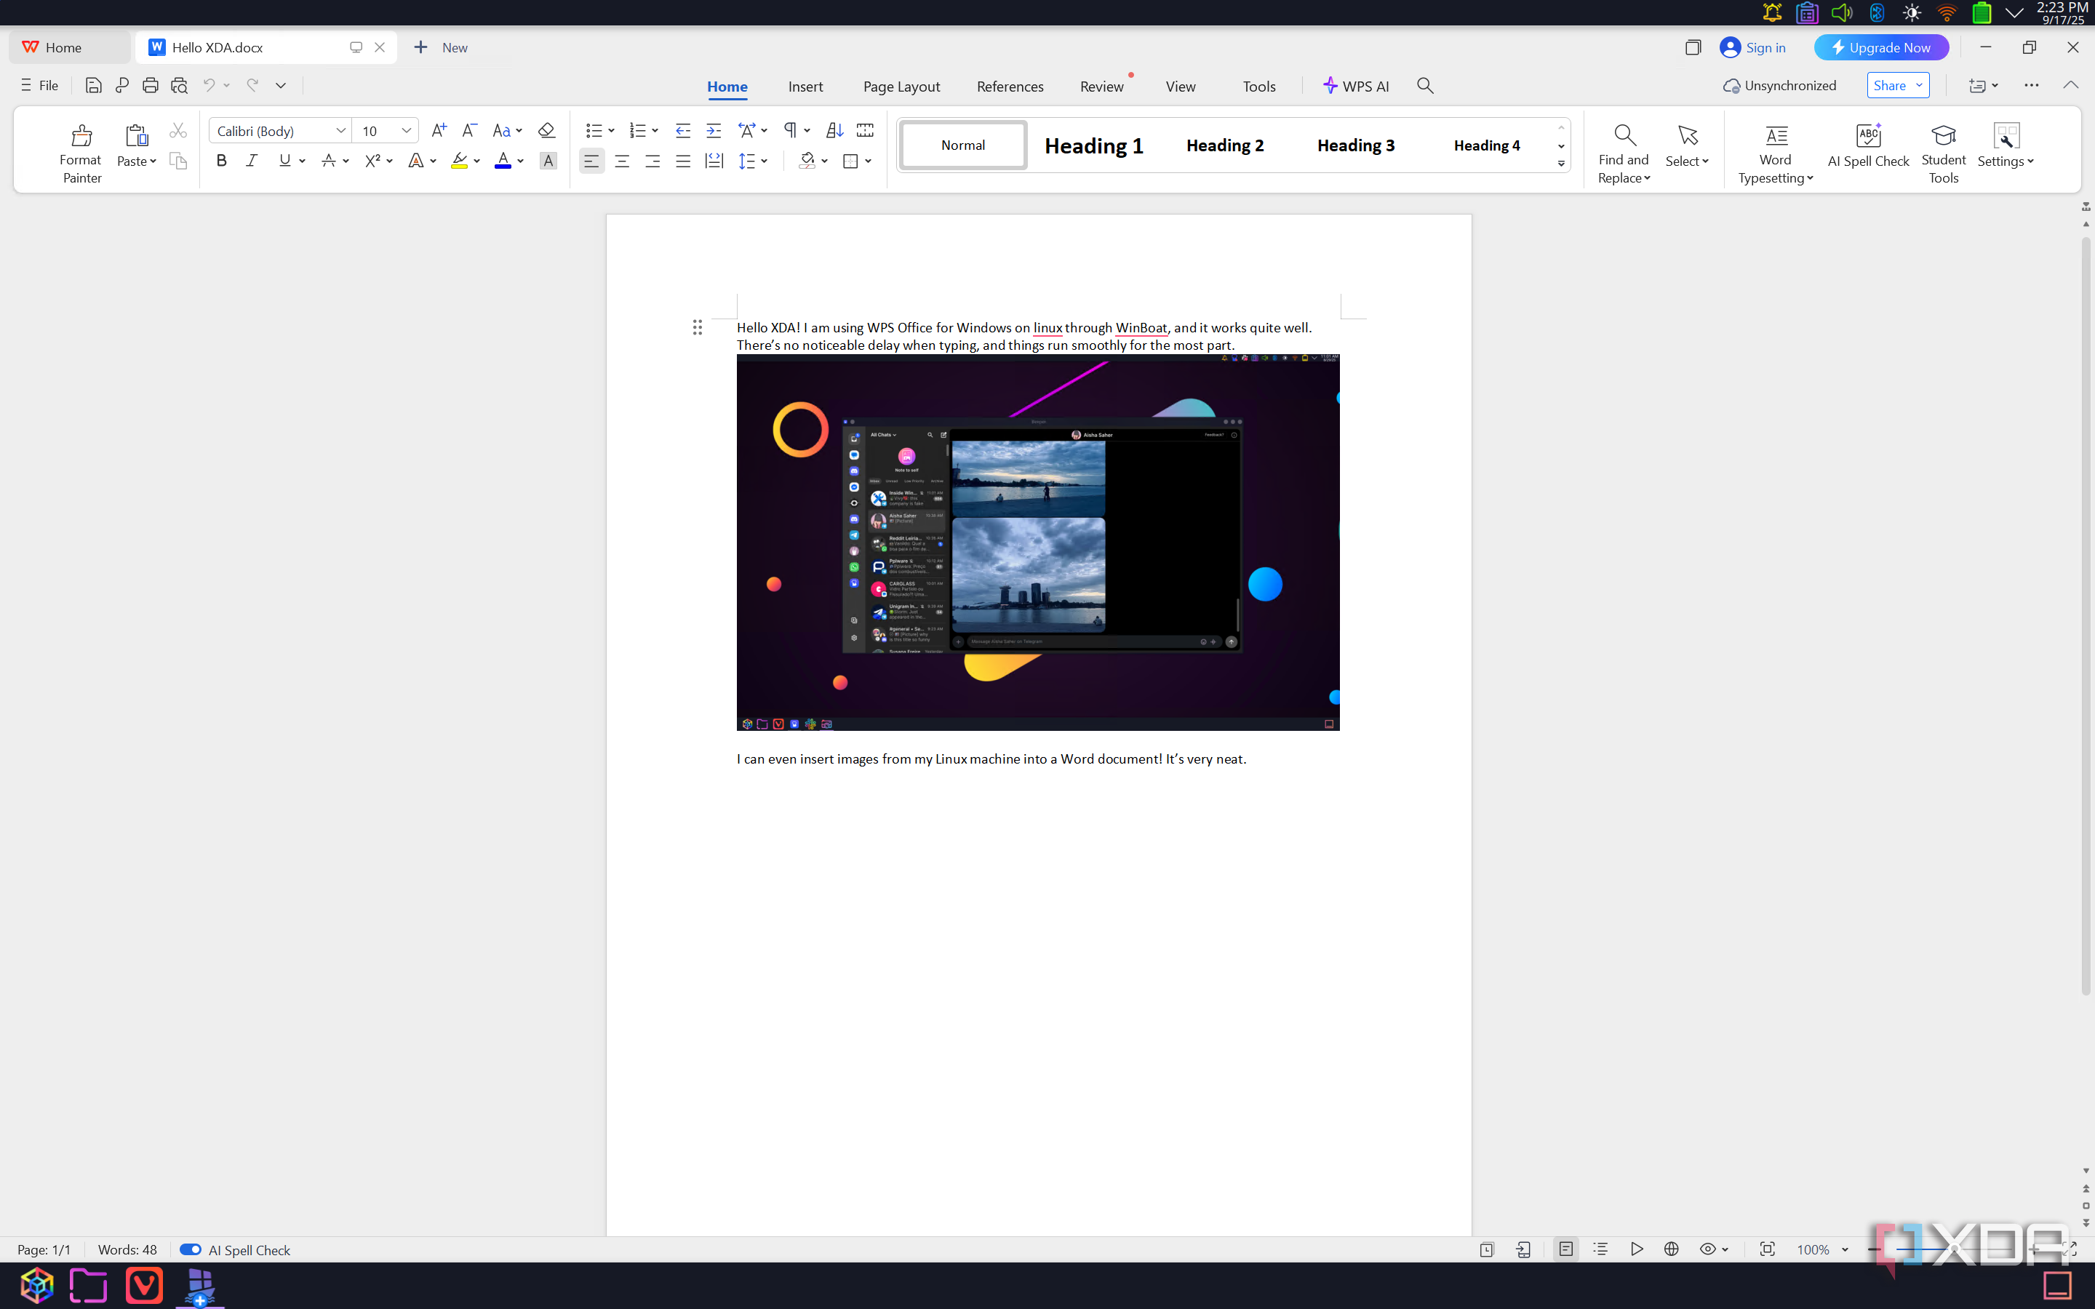Open the zoom percentage dropdown at 100%
Image resolution: width=2095 pixels, height=1309 pixels.
click(x=1845, y=1249)
